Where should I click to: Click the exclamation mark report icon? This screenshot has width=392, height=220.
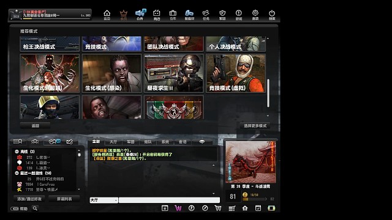coord(239,15)
